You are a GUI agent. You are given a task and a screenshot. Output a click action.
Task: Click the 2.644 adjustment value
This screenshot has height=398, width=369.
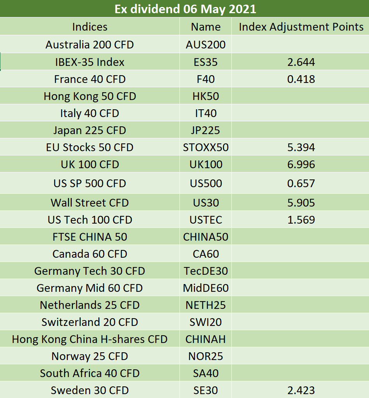[300, 62]
